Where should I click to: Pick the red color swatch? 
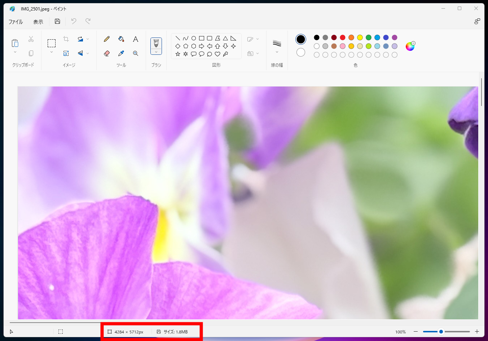click(343, 37)
